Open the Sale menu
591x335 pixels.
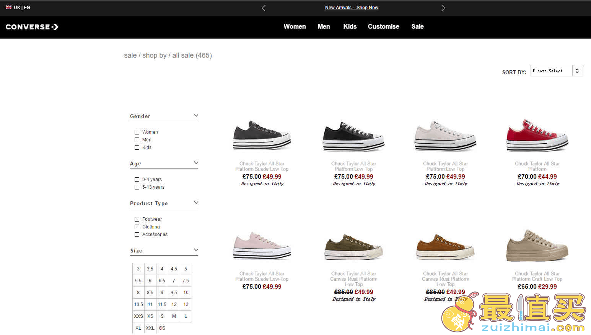click(x=417, y=26)
